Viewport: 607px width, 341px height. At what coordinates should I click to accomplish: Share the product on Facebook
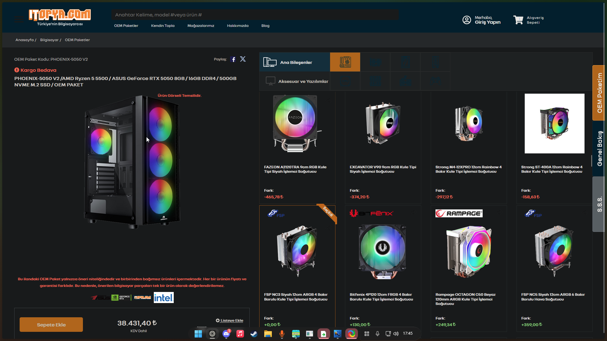[233, 59]
